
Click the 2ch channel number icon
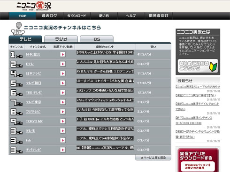16,64
